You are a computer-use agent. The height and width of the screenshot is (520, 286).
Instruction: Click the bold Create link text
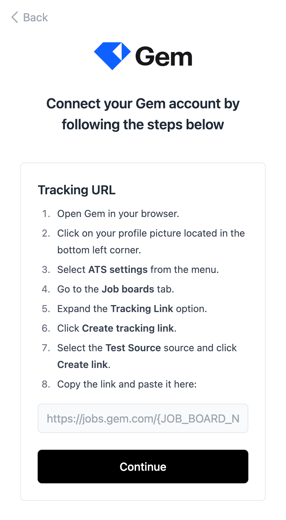(82, 365)
